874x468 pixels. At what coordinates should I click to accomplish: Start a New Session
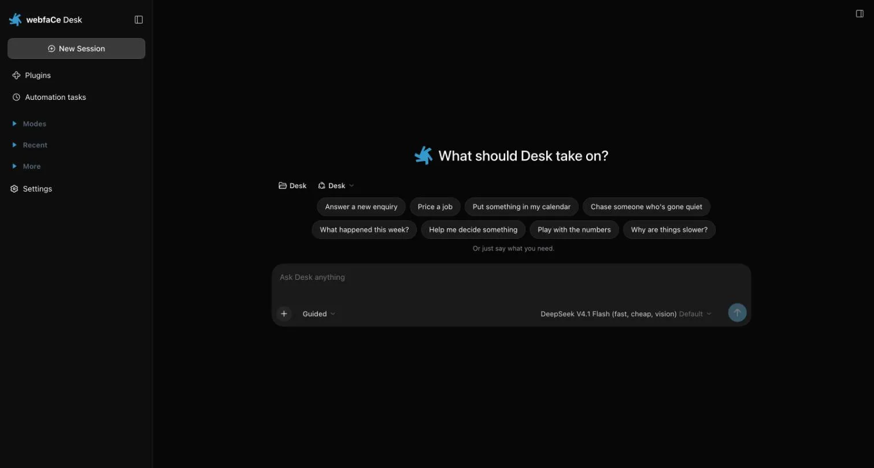[x=76, y=48]
